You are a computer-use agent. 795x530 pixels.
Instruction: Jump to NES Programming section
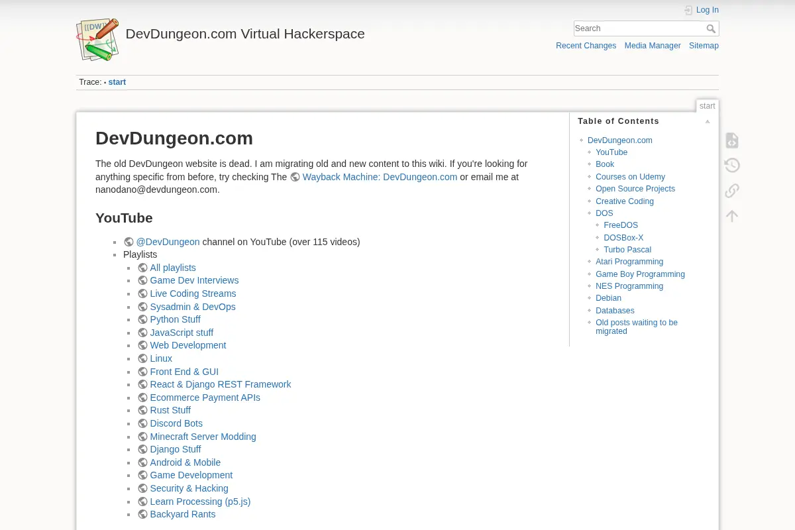[x=629, y=286]
